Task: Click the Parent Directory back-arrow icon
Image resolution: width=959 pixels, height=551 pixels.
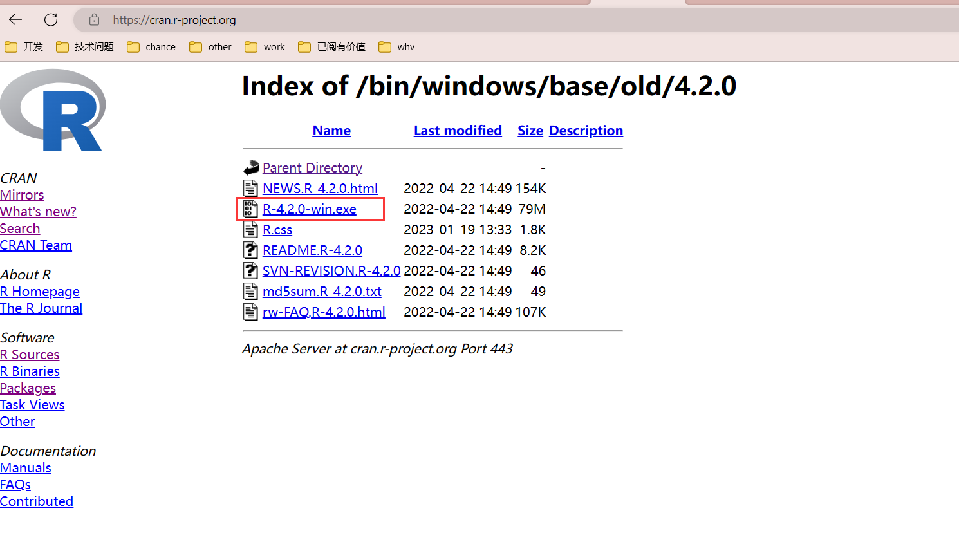Action: pos(251,167)
